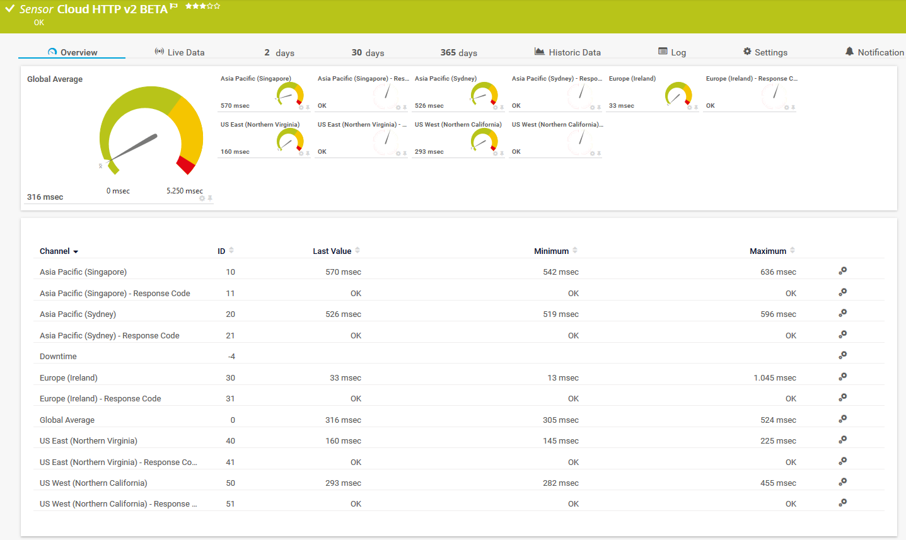The height and width of the screenshot is (540, 906).
Task: Sort by Maximum using its sort arrows
Action: 791,250
